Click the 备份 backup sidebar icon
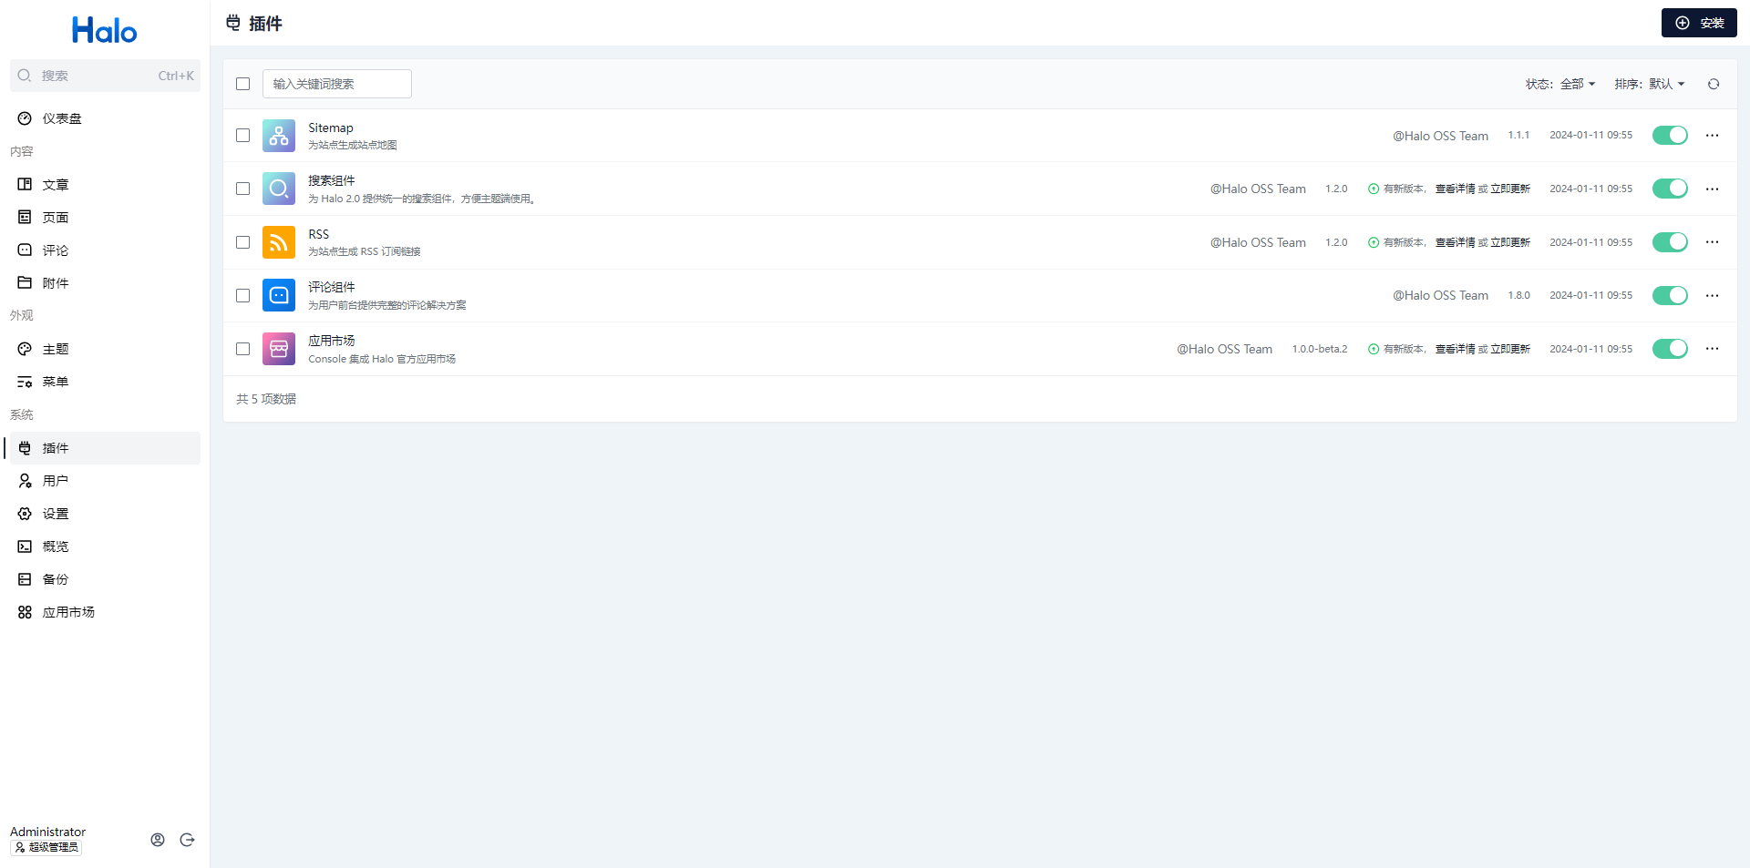 (25, 579)
